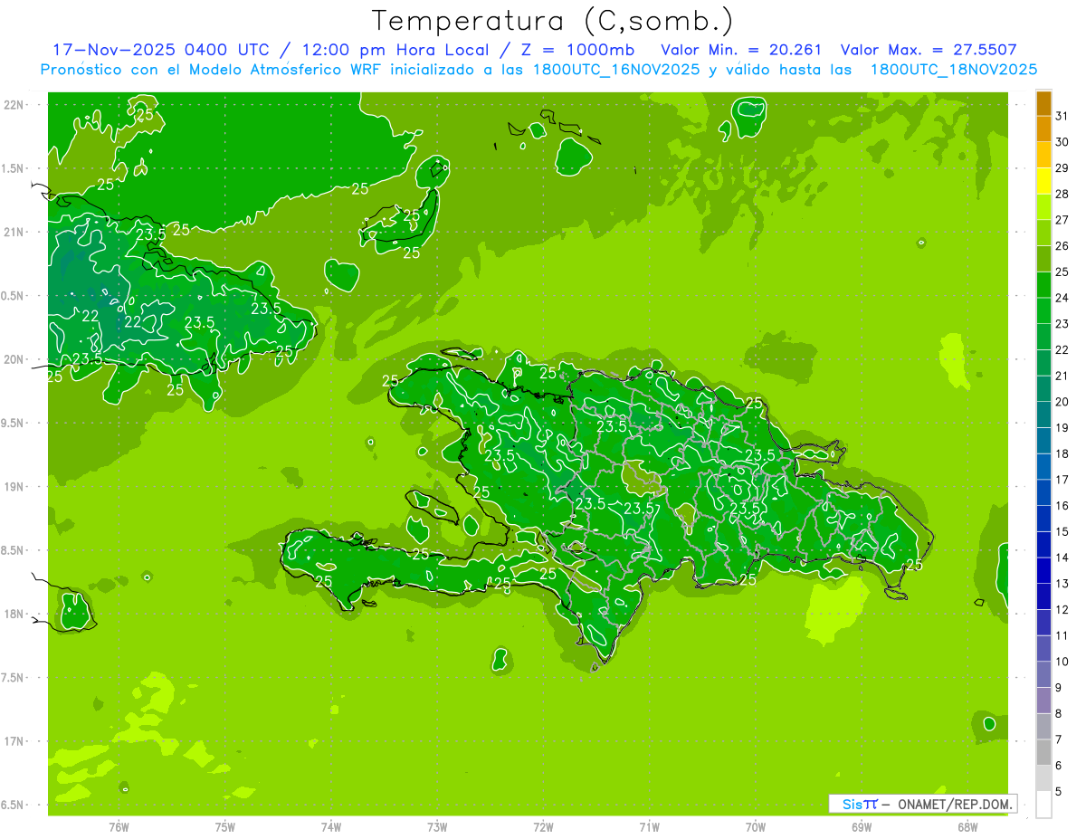Click the color scale label '27'
The image size is (1086, 839).
pos(1062,220)
